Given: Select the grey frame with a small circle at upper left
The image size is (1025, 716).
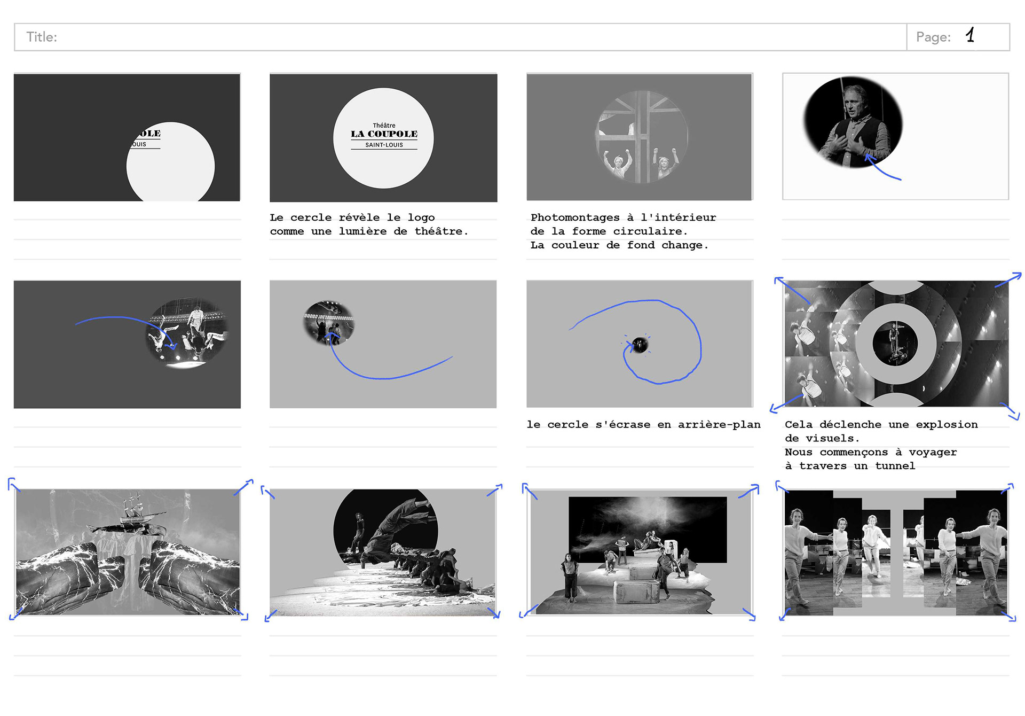Looking at the screenshot, I should tap(383, 344).
